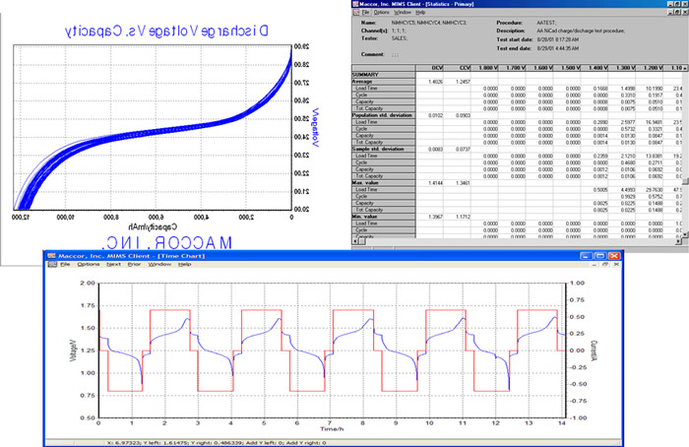This screenshot has width=689, height=447.
Task: Select the 1.800 V column header
Action: click(x=485, y=68)
